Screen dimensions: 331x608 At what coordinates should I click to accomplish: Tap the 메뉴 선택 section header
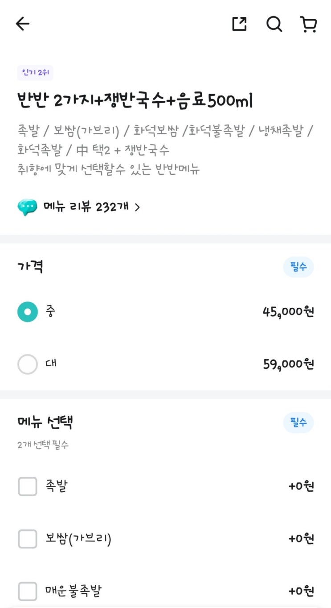coord(45,422)
